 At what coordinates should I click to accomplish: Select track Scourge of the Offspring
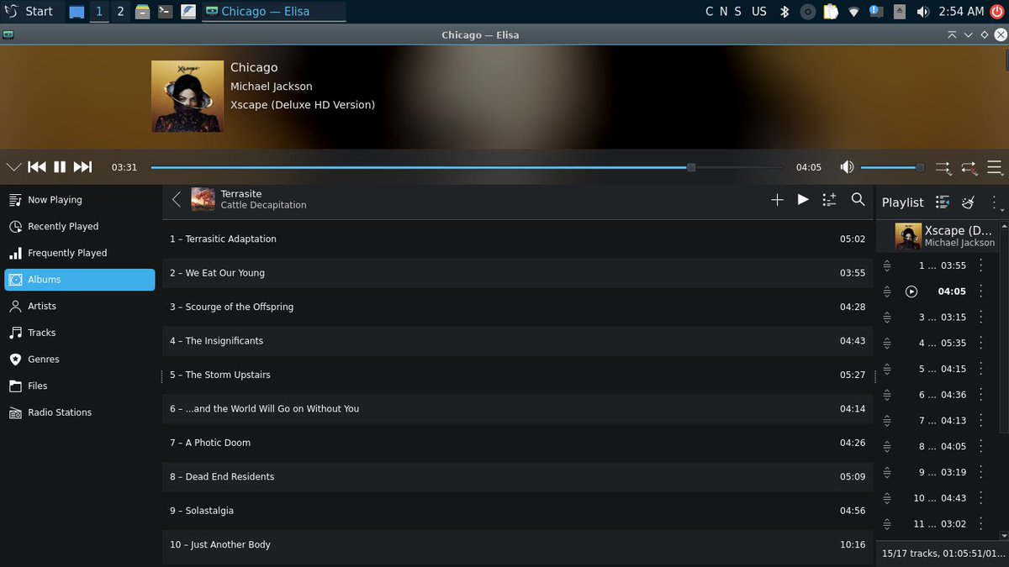click(517, 307)
